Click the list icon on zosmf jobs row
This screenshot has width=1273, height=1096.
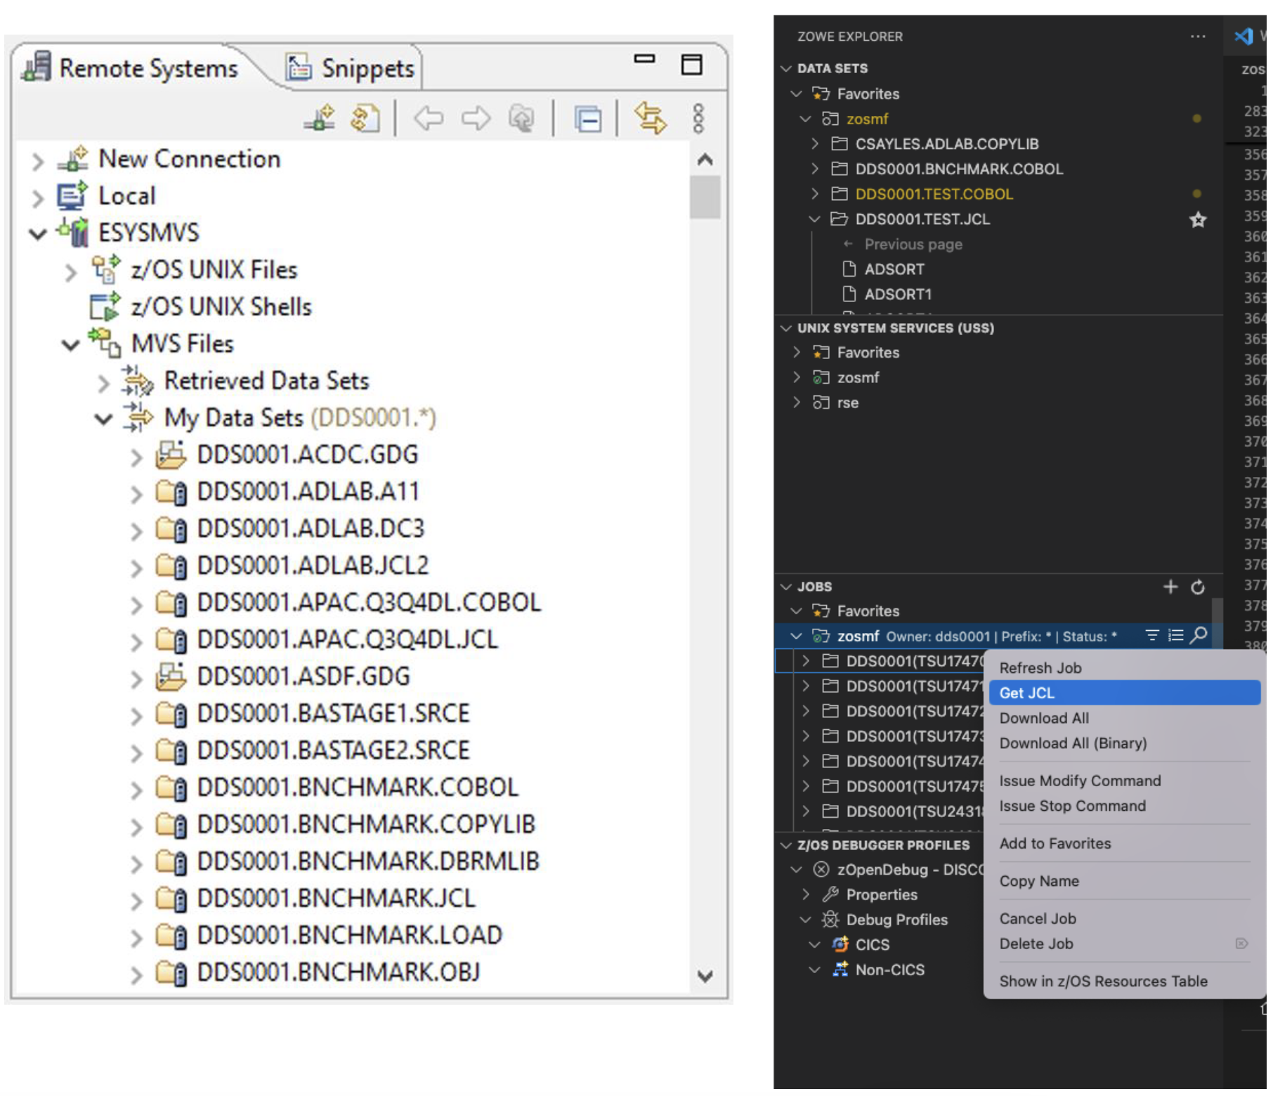coord(1175,636)
